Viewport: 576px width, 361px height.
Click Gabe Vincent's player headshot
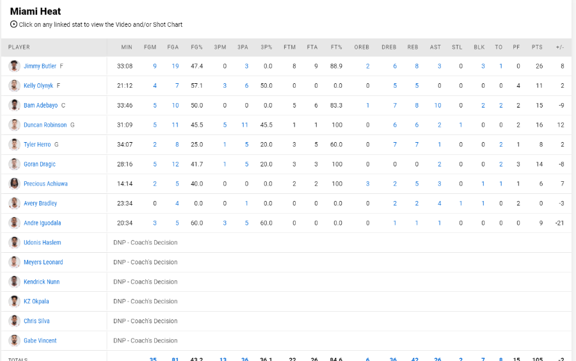(14, 341)
